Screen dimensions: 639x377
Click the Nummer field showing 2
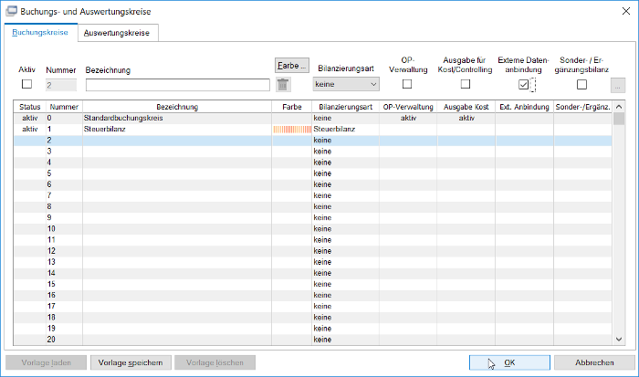[x=61, y=85]
